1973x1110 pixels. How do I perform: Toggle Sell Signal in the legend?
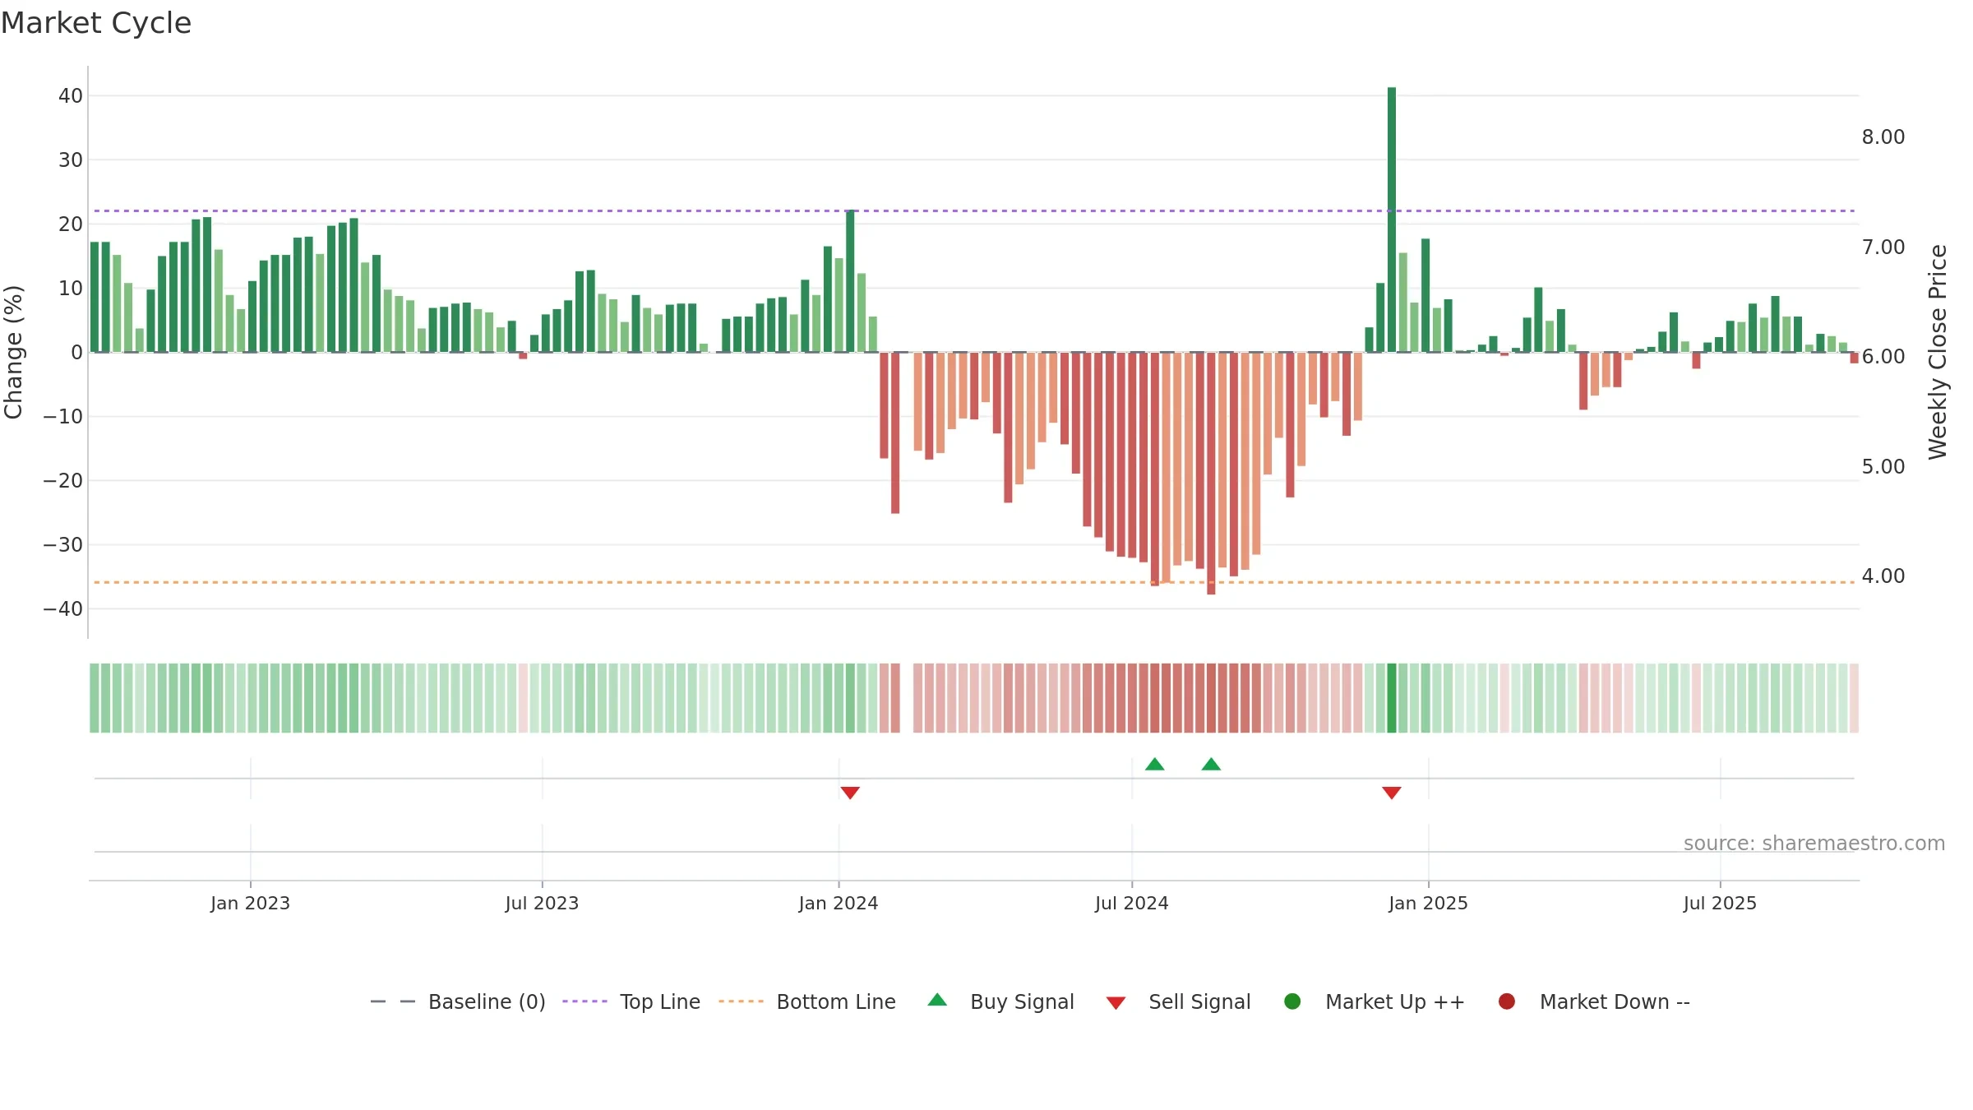pyautogui.click(x=1178, y=1001)
